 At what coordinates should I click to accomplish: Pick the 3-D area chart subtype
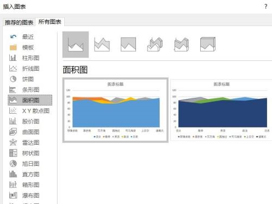click(x=155, y=45)
